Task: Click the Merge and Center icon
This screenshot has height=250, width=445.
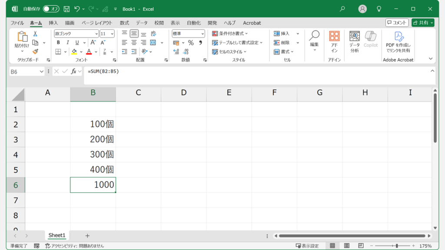Action: coord(153,43)
